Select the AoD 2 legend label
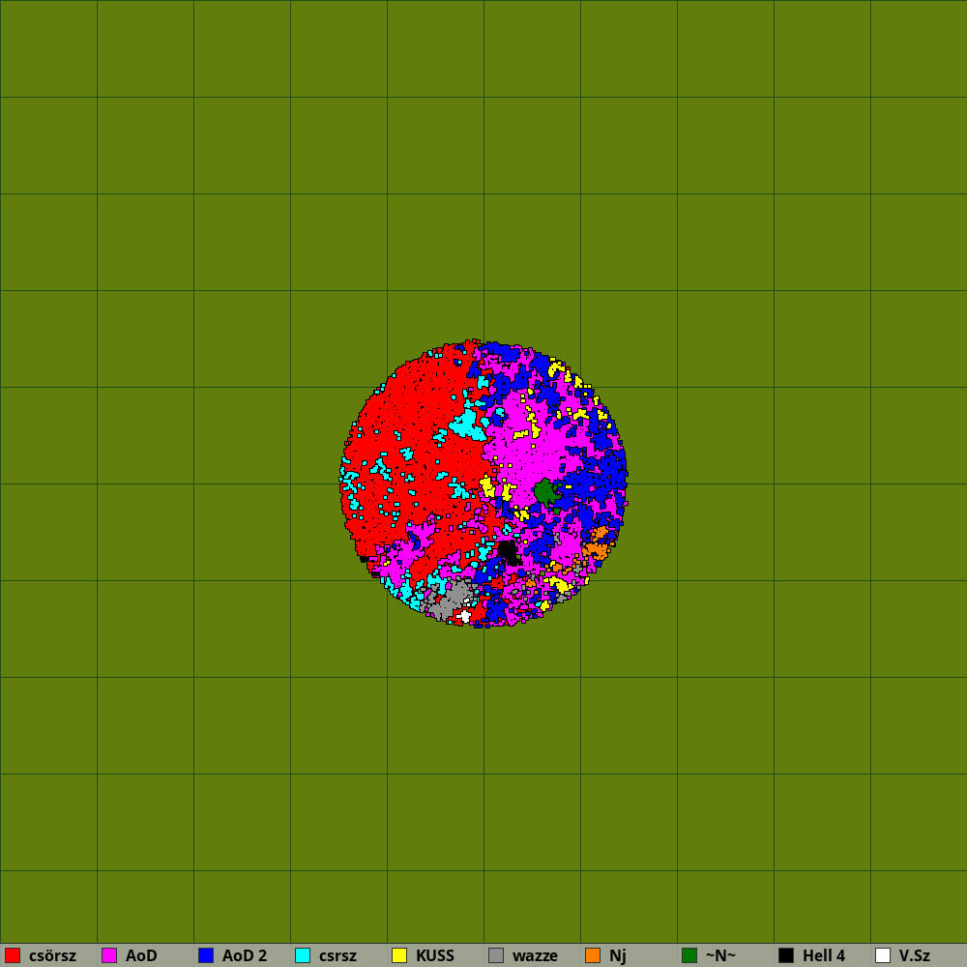Image resolution: width=967 pixels, height=967 pixels. coord(245,956)
